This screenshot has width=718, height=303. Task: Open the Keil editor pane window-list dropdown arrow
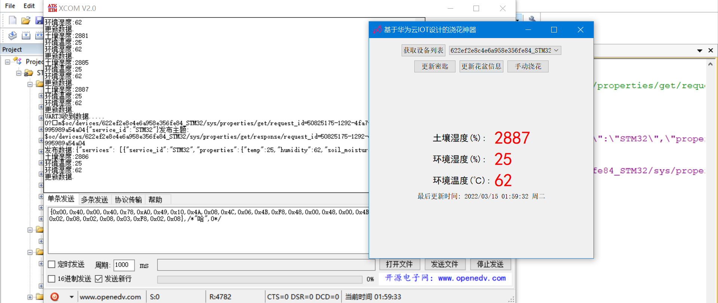(x=700, y=50)
